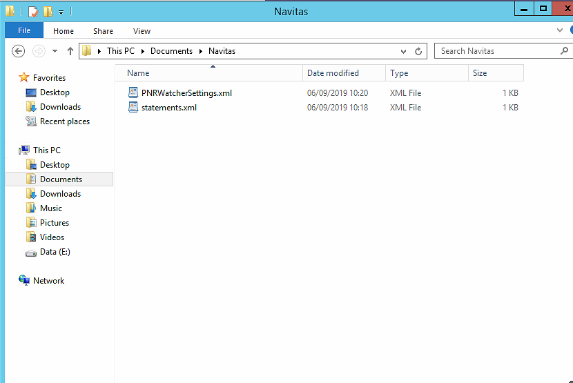The width and height of the screenshot is (573, 383).
Task: Select This PC in the breadcrumb
Action: (x=121, y=51)
